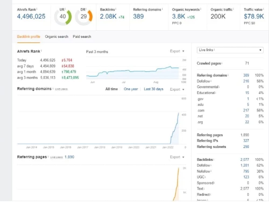This screenshot has height=202, width=269.
Task: Click info icon next to Educational
Action: click(x=216, y=92)
